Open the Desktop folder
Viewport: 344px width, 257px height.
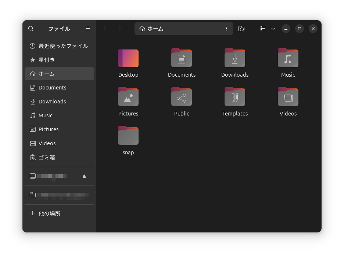128,58
